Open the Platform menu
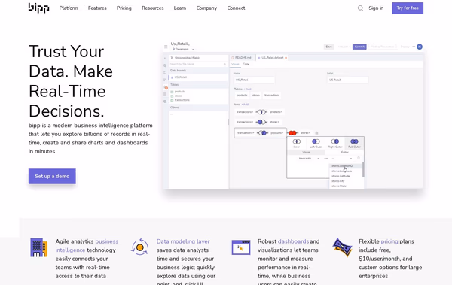Viewport: 452px width, 285px height. pyautogui.click(x=69, y=8)
